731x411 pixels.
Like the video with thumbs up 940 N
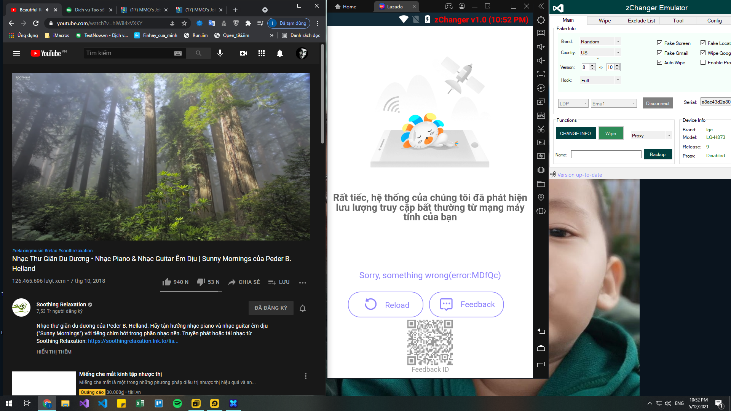coord(175,282)
